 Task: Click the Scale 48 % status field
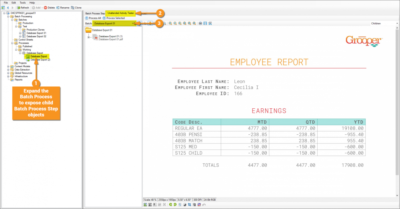[150, 200]
